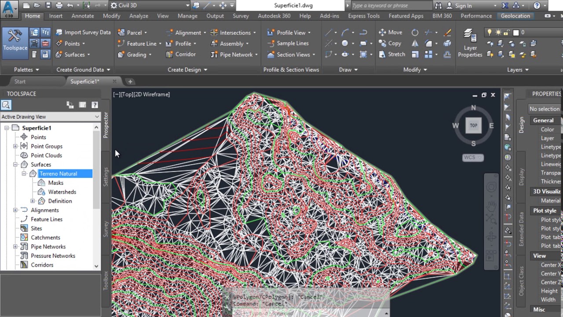
Task: Select the Move tool
Action: point(390,33)
